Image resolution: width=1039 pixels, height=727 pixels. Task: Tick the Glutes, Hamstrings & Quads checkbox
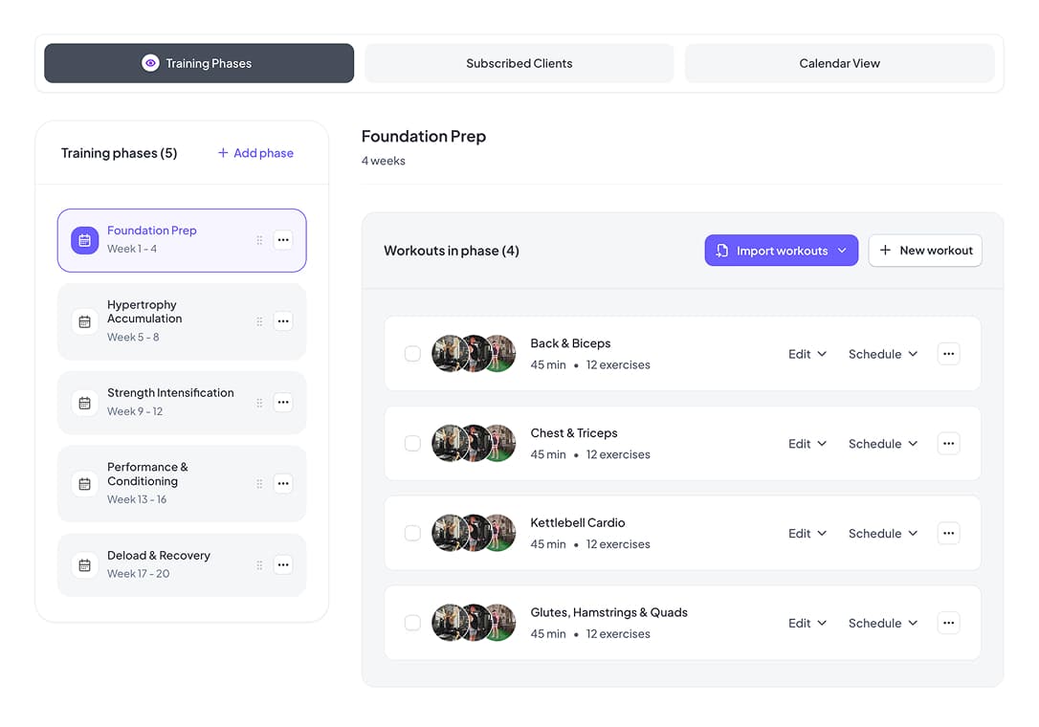point(412,623)
